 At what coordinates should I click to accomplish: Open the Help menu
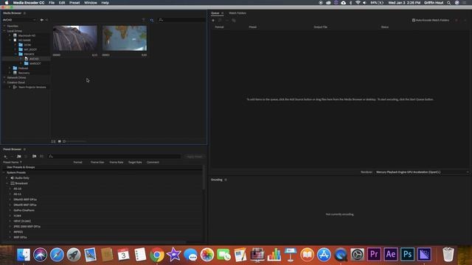pos(105,3)
